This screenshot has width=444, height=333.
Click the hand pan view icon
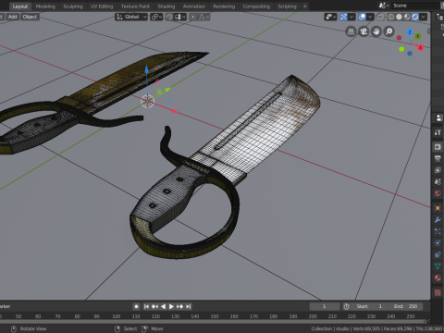(x=376, y=31)
